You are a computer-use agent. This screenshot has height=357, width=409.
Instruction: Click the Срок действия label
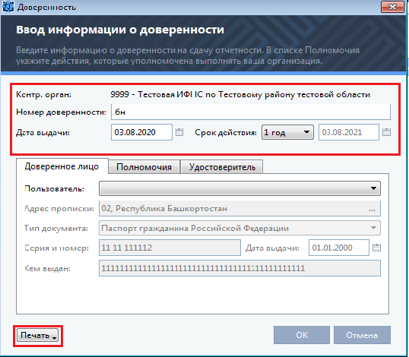pos(226,132)
